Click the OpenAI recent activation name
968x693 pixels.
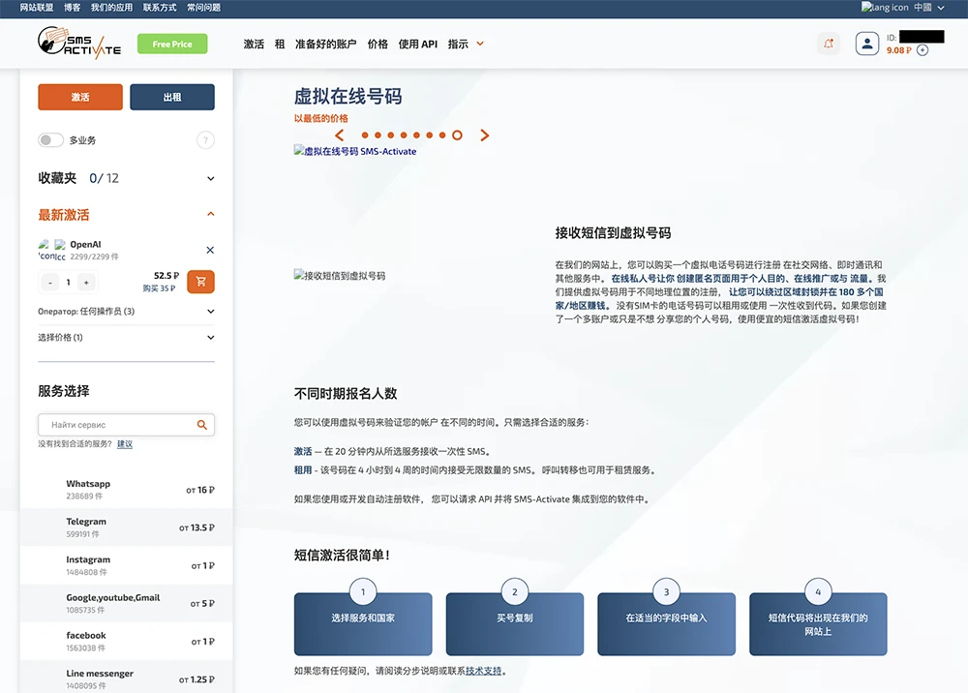click(85, 244)
